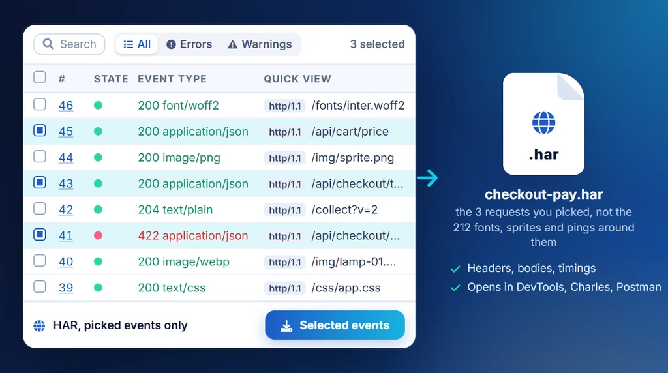Switch to the Warnings filter tab
Image resolution: width=668 pixels, height=373 pixels.
tap(260, 44)
